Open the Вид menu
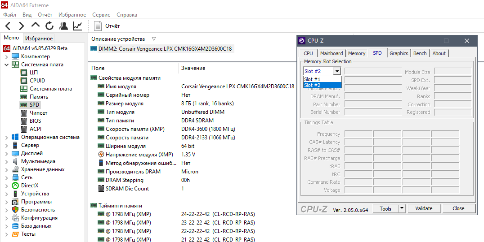 pyautogui.click(x=27, y=15)
